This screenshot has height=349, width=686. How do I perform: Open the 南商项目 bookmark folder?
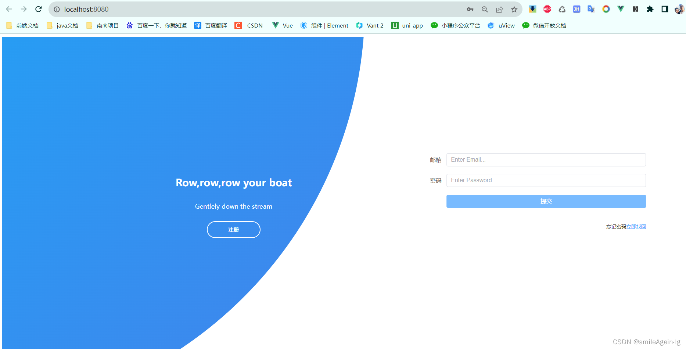point(103,25)
